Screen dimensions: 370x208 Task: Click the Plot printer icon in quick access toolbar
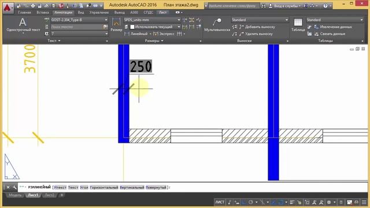click(33, 6)
